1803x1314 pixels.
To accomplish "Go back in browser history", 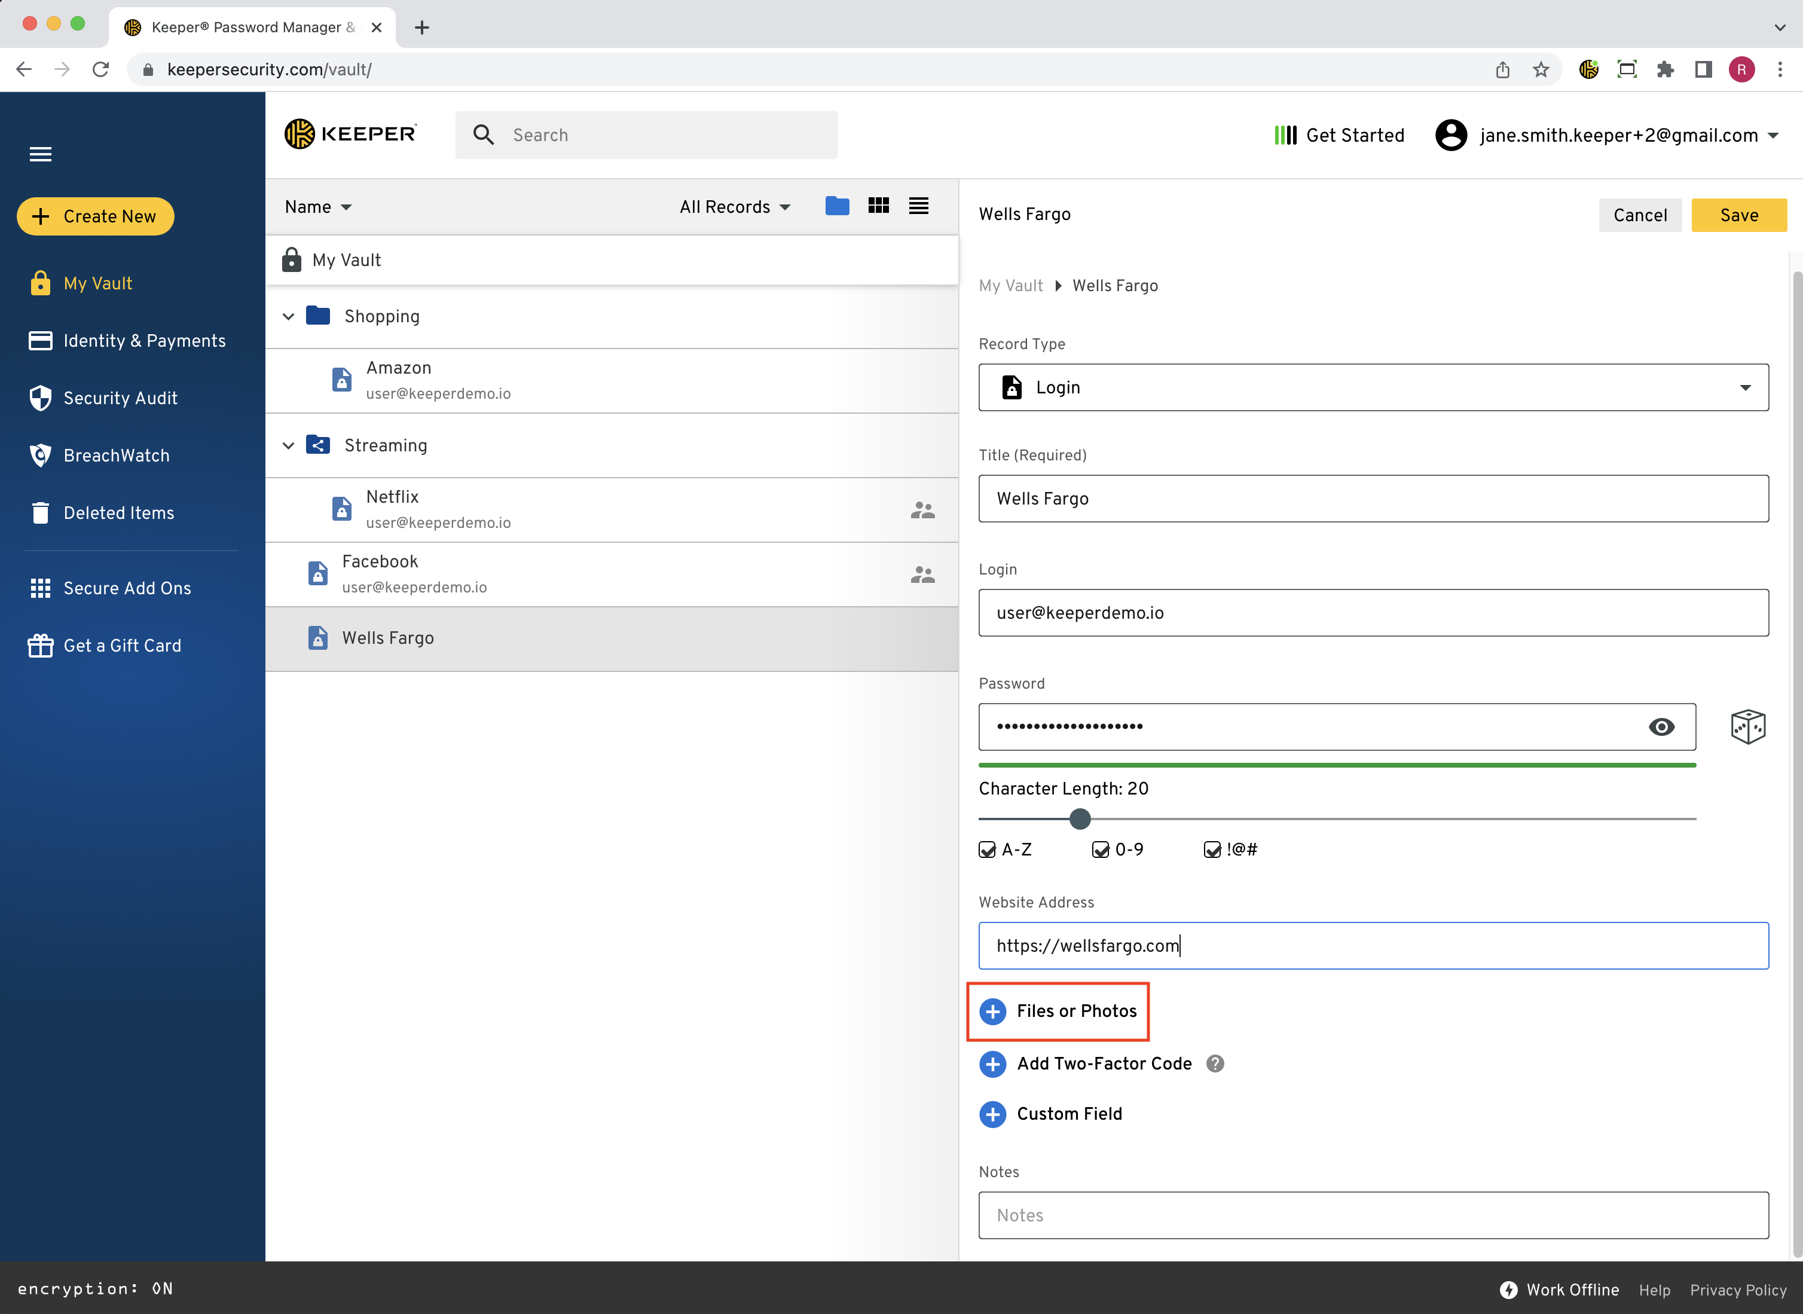I will (24, 70).
